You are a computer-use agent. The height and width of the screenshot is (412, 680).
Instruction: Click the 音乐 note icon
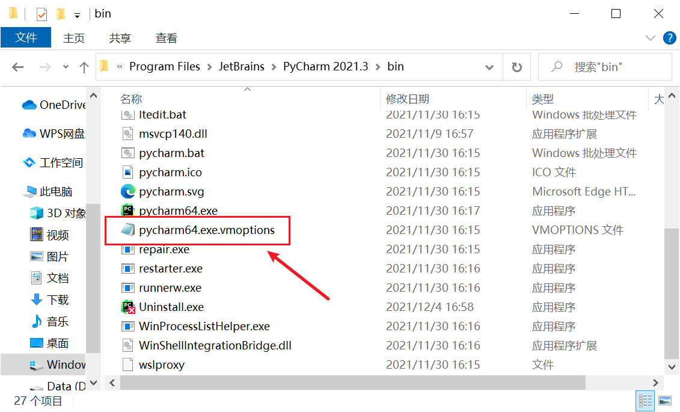point(37,321)
